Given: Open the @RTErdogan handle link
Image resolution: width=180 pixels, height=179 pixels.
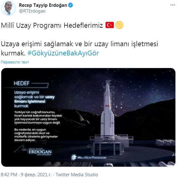Looking at the screenshot, I should (32, 11).
